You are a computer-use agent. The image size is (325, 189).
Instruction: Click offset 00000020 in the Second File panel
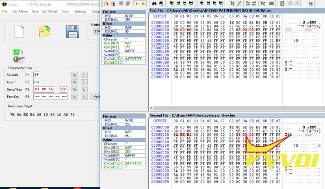click(x=160, y=135)
